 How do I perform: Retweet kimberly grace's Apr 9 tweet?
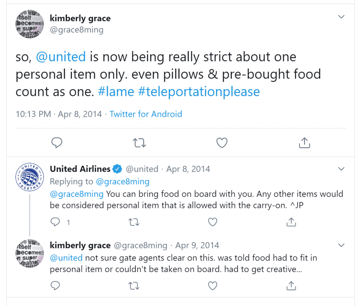click(x=134, y=286)
